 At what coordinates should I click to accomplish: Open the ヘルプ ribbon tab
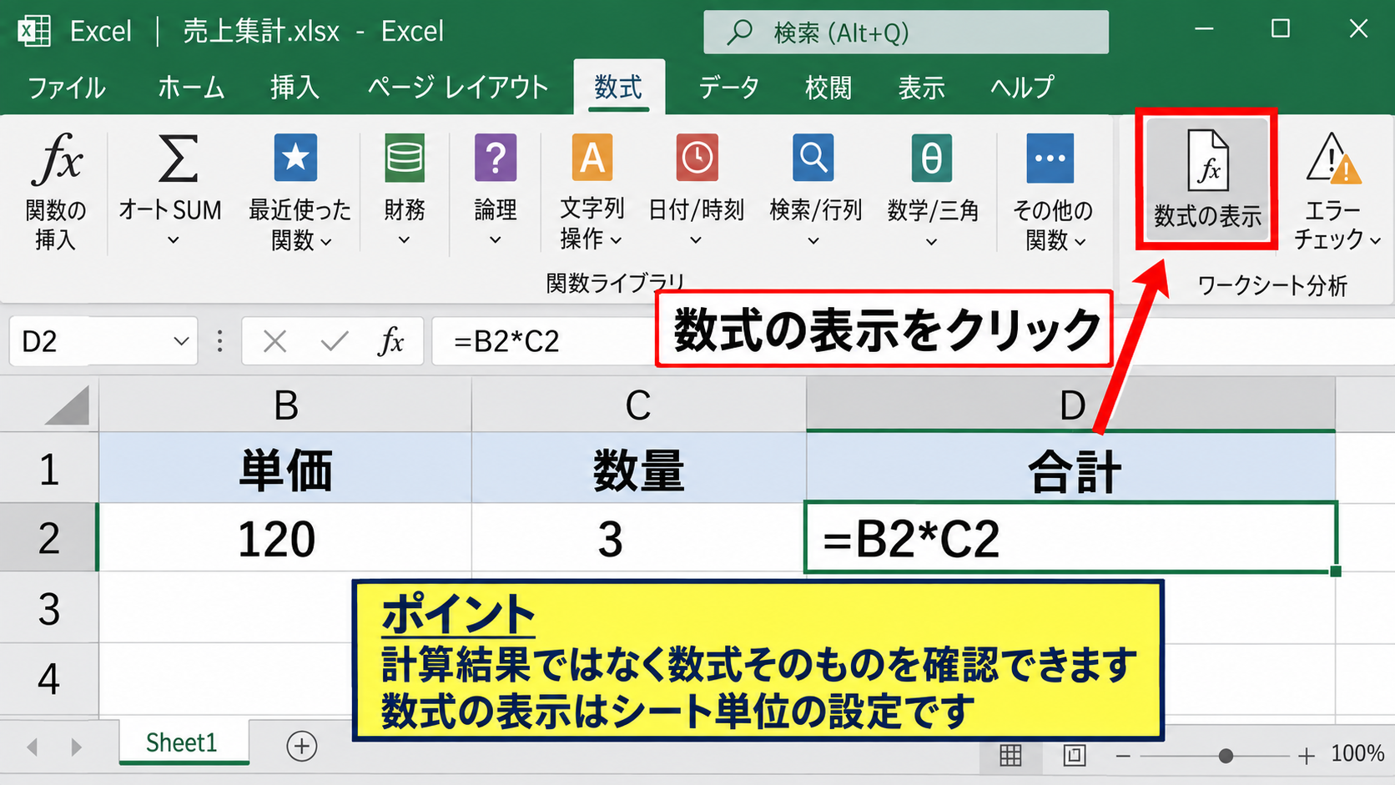tap(1022, 87)
